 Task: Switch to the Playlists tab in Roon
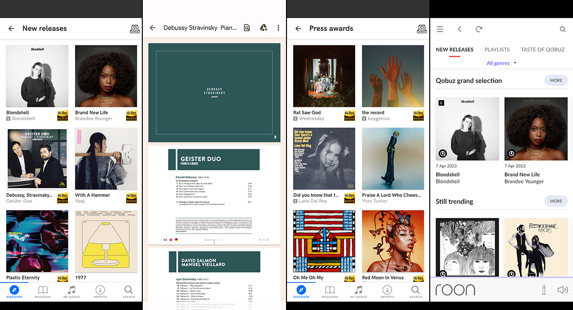pyautogui.click(x=497, y=50)
